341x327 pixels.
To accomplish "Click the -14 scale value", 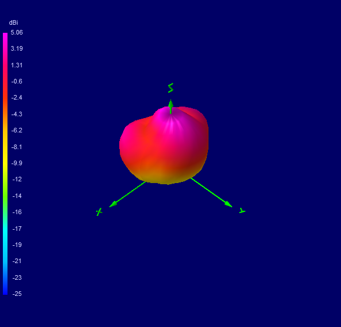I will 17,196.
